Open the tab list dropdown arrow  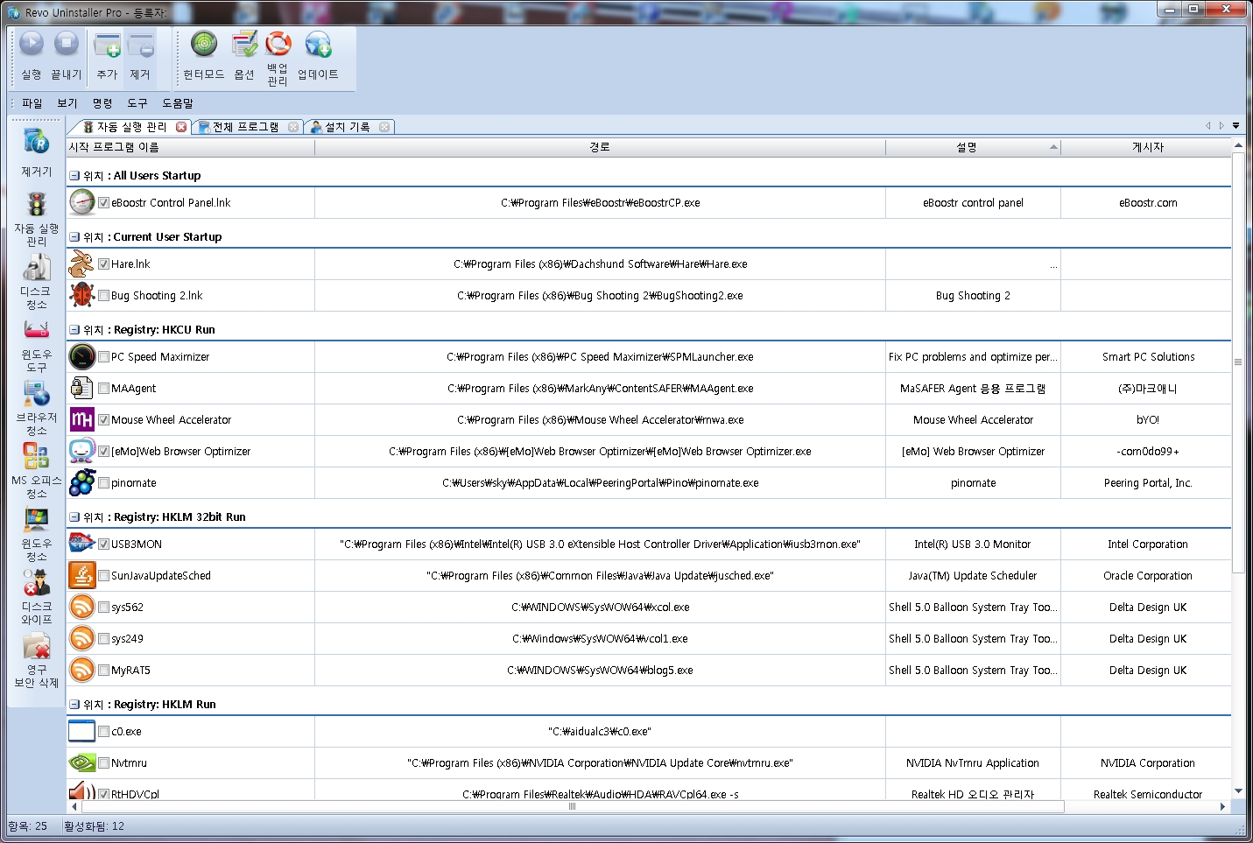(1235, 126)
